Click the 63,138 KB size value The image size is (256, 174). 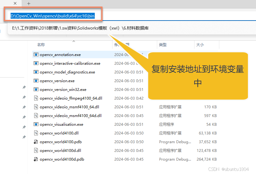coord(208,133)
